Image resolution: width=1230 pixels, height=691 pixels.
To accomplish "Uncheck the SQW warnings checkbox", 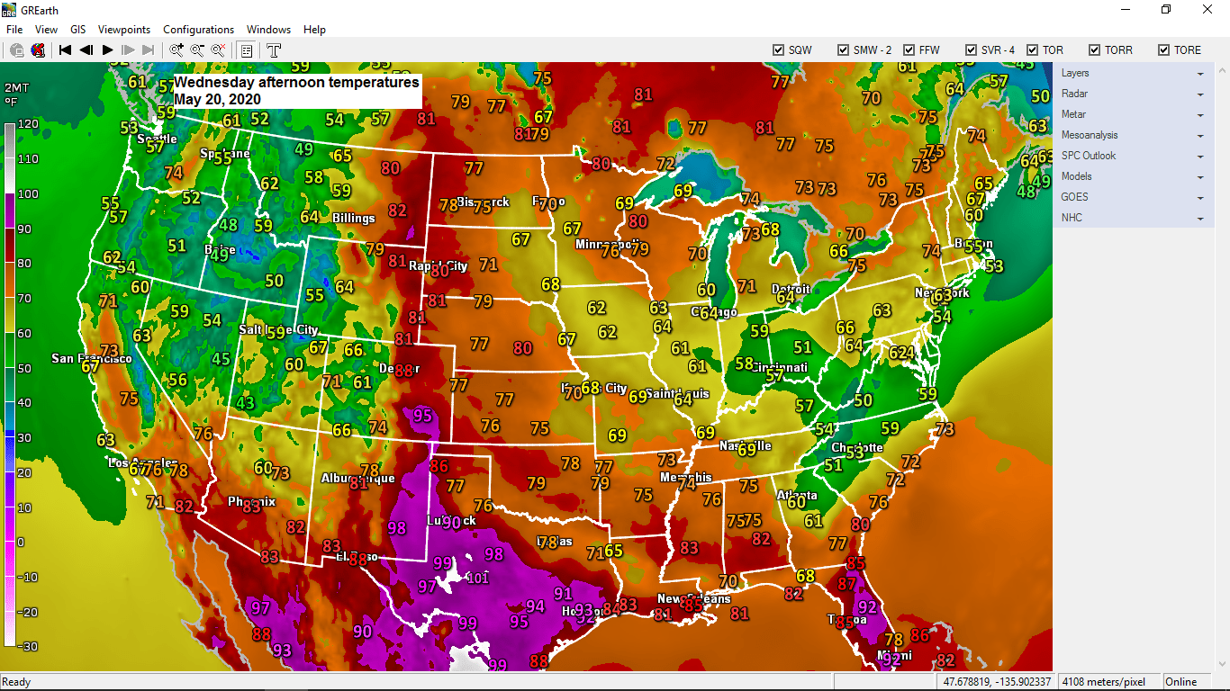I will point(778,50).
